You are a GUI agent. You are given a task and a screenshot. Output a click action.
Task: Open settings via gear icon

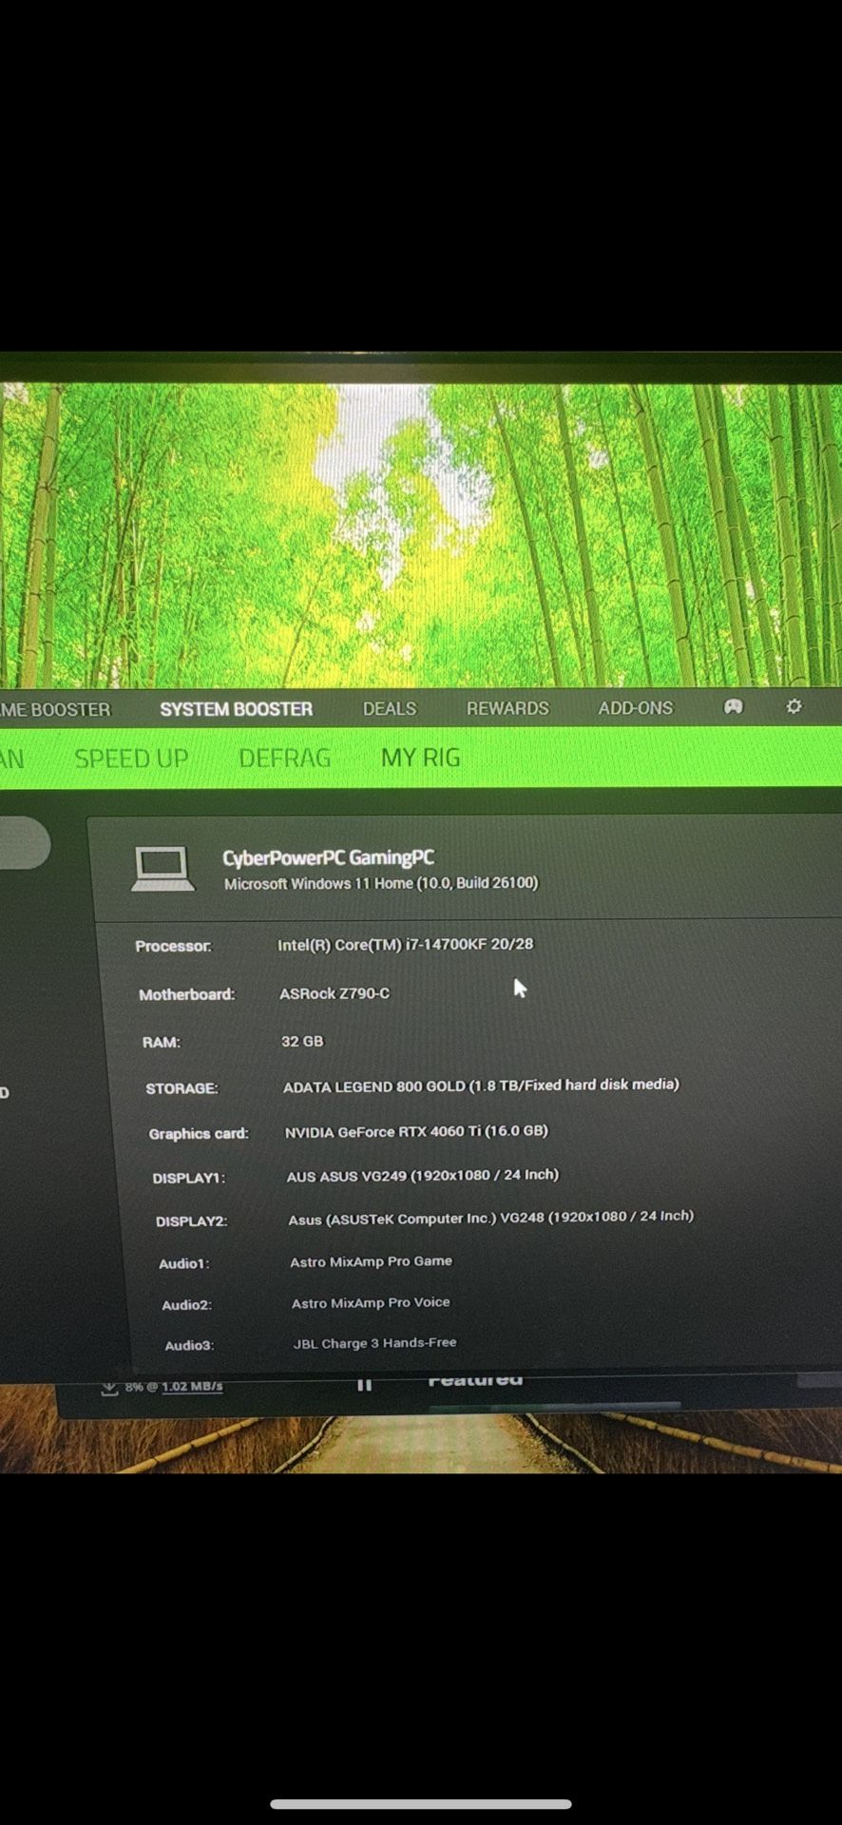(794, 706)
